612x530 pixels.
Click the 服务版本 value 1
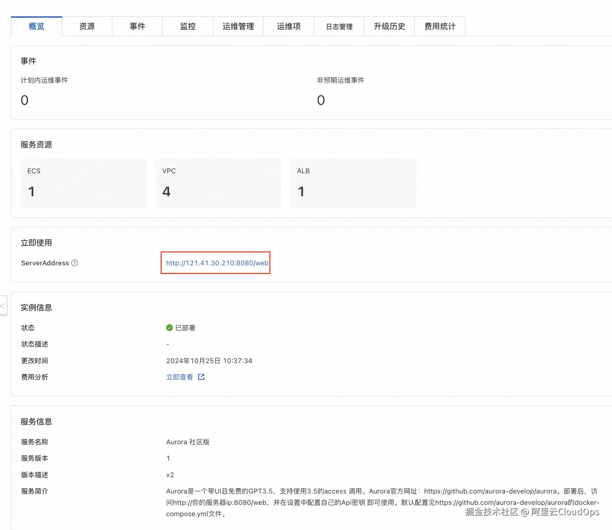168,458
